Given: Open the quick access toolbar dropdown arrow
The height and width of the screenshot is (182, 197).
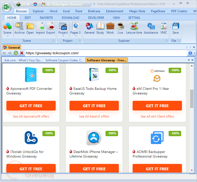Looking at the screenshot, I should coord(94,4).
